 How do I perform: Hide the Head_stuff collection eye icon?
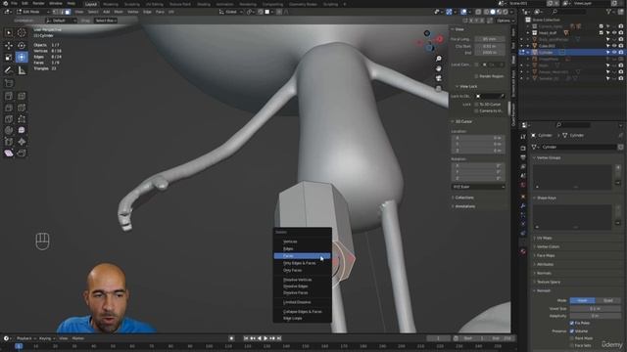(x=614, y=32)
